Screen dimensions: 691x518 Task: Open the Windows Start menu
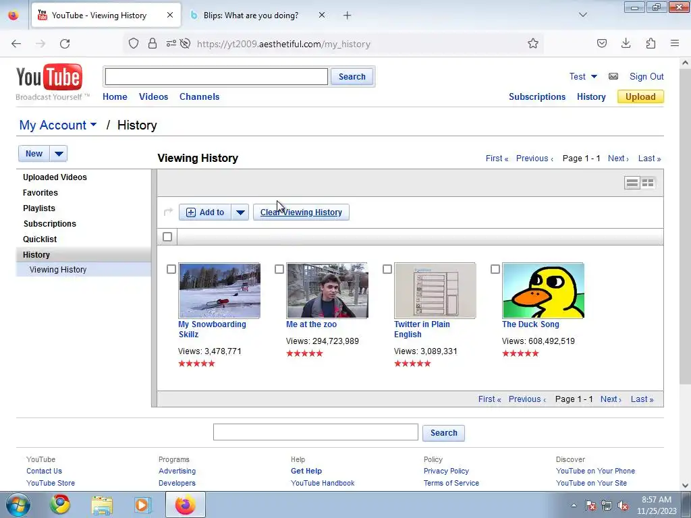click(18, 505)
